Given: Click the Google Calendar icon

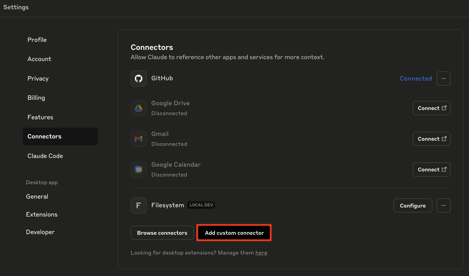Looking at the screenshot, I should coord(138,170).
